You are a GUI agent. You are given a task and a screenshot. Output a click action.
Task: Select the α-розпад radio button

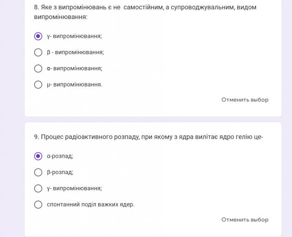coord(38,156)
